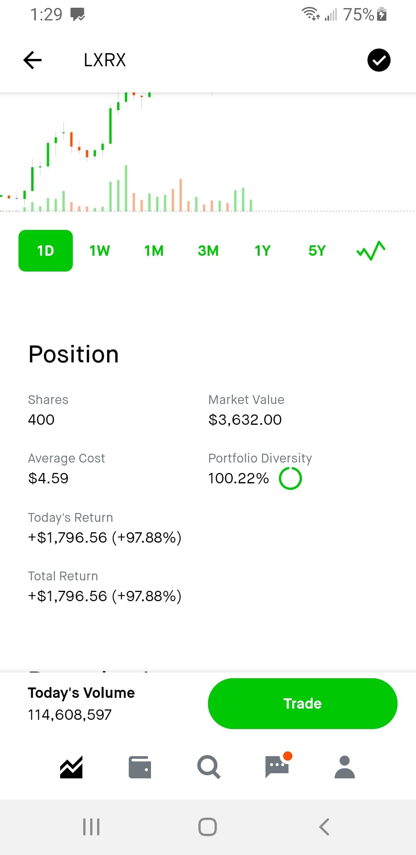Open messages with notification dot
This screenshot has height=855, width=416.
point(277,767)
